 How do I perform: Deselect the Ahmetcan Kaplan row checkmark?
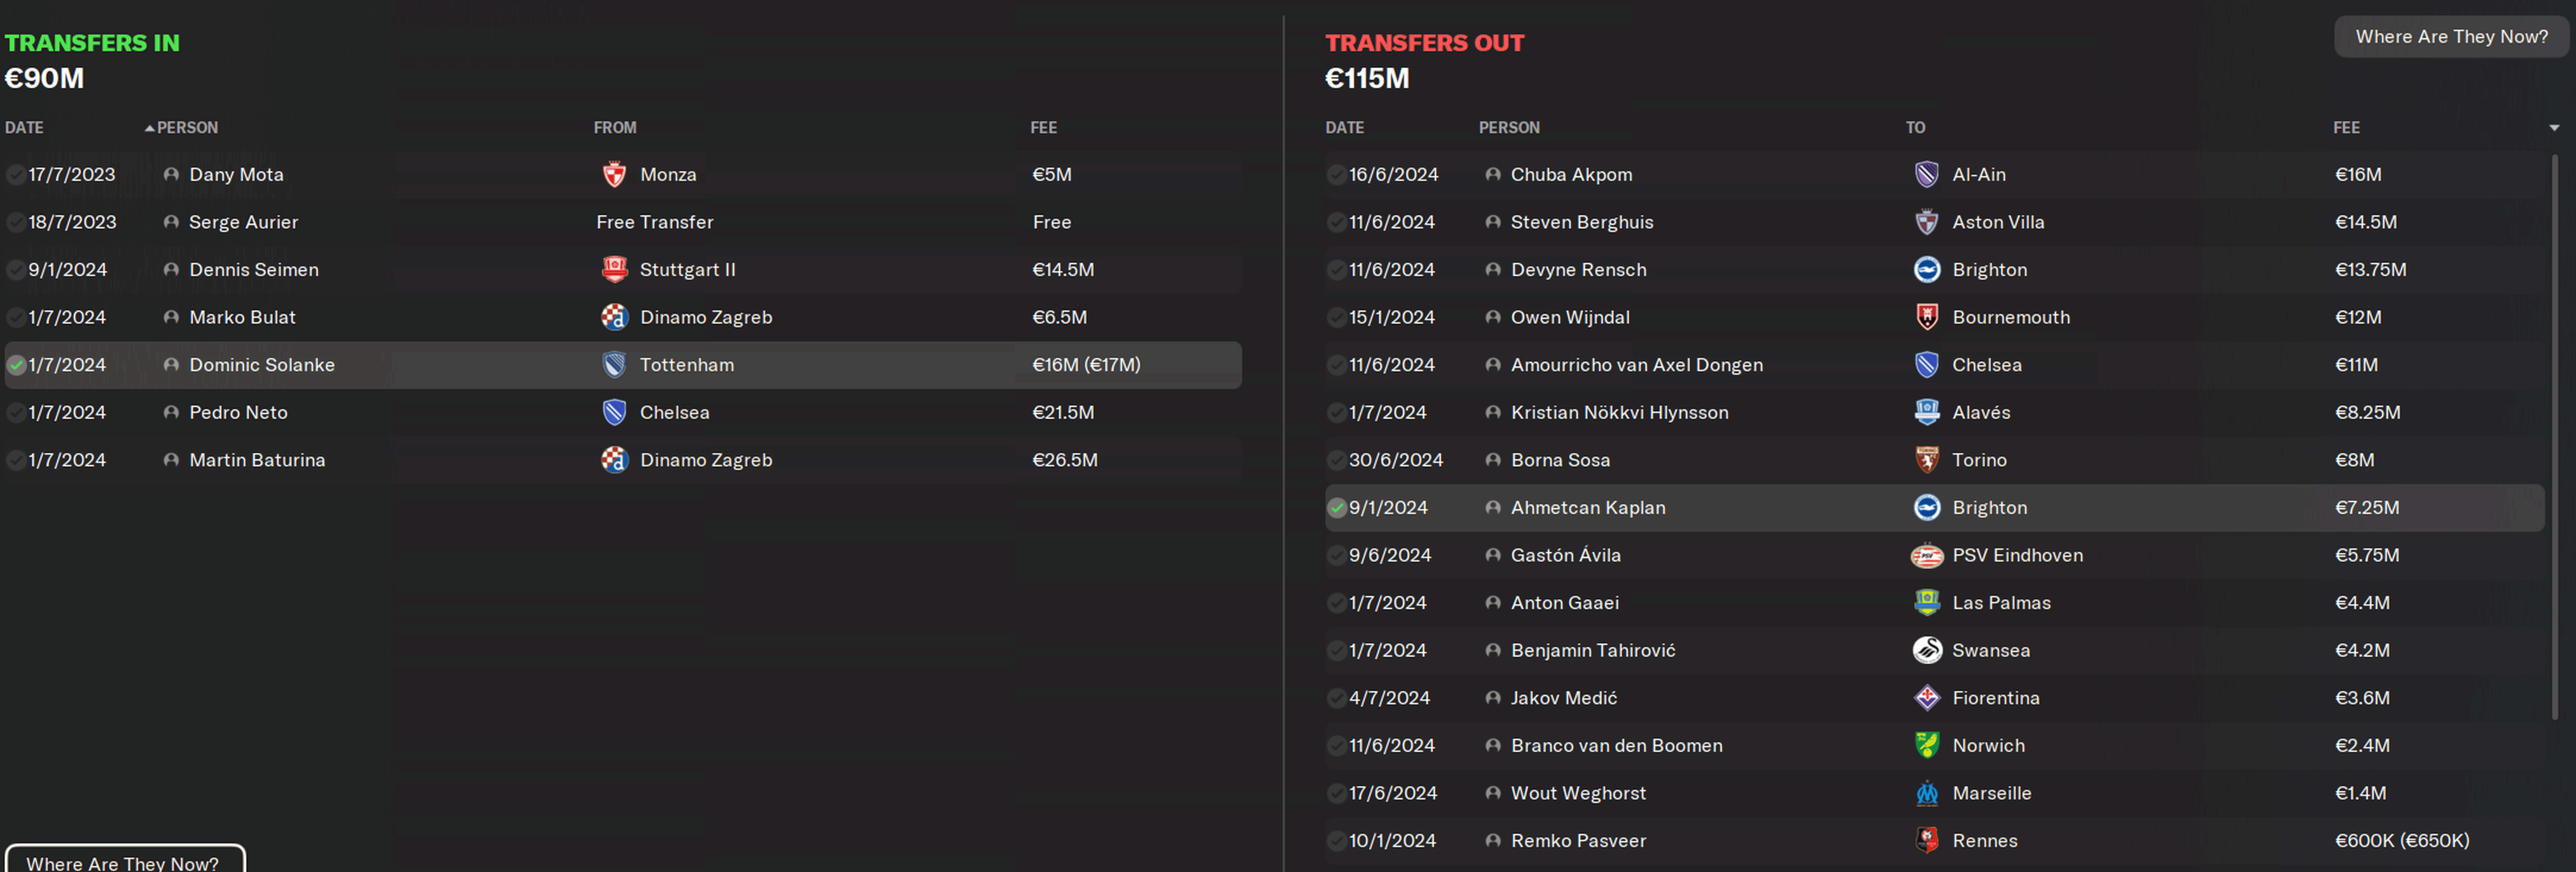(x=1336, y=508)
